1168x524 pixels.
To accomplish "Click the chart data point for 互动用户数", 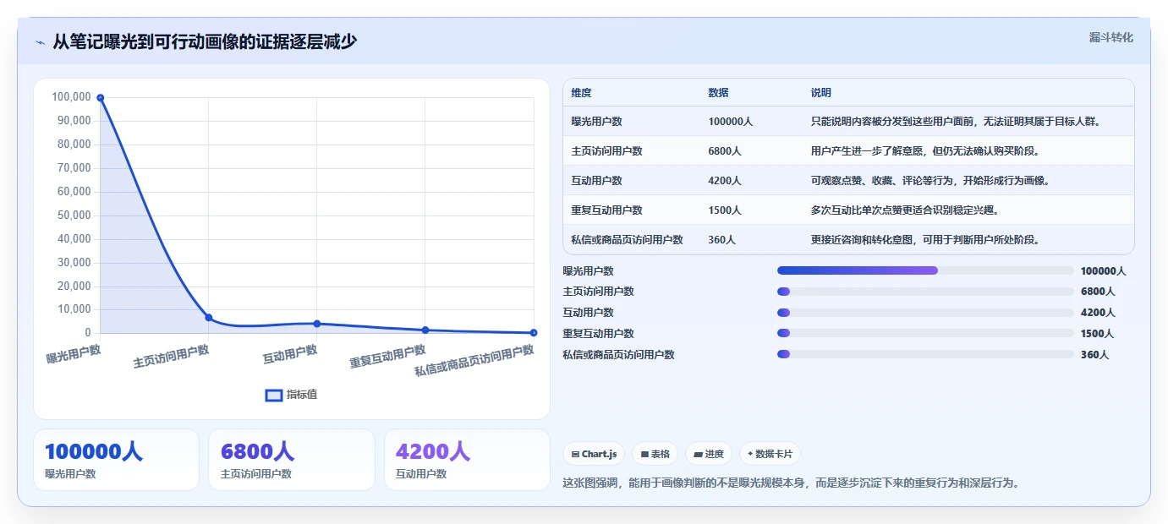I will coord(317,324).
